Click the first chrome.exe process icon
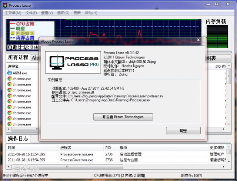This screenshot has width=237, height=181. pos(9,79)
